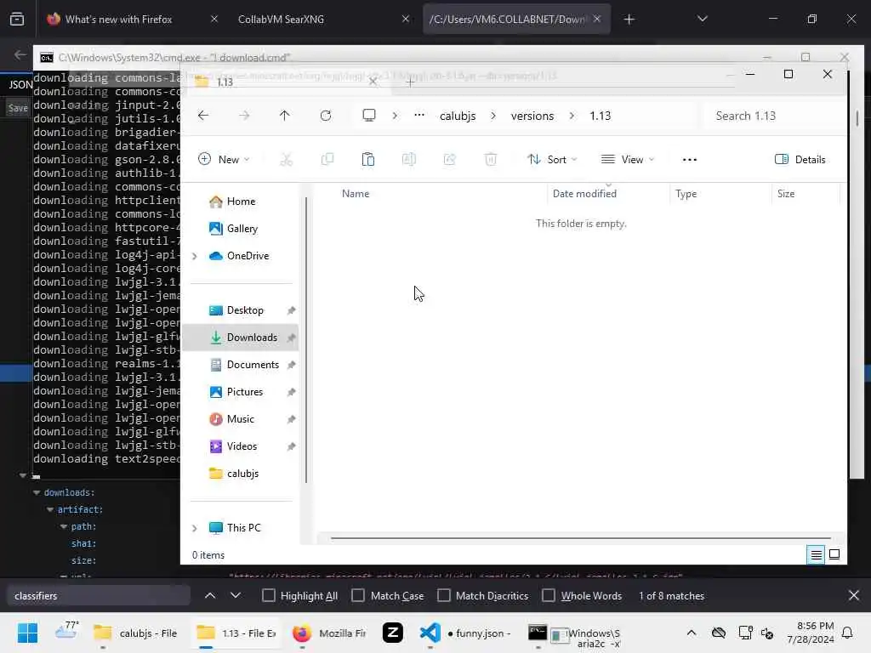Expand the OneDrive tree node
Image resolution: width=871 pixels, height=653 pixels.
point(195,256)
